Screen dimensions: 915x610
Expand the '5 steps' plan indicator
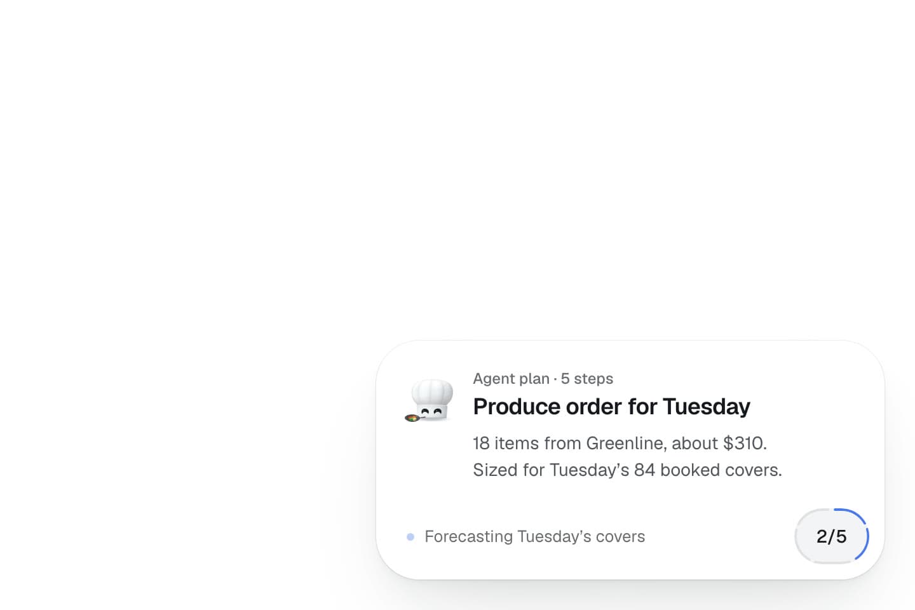(x=586, y=379)
